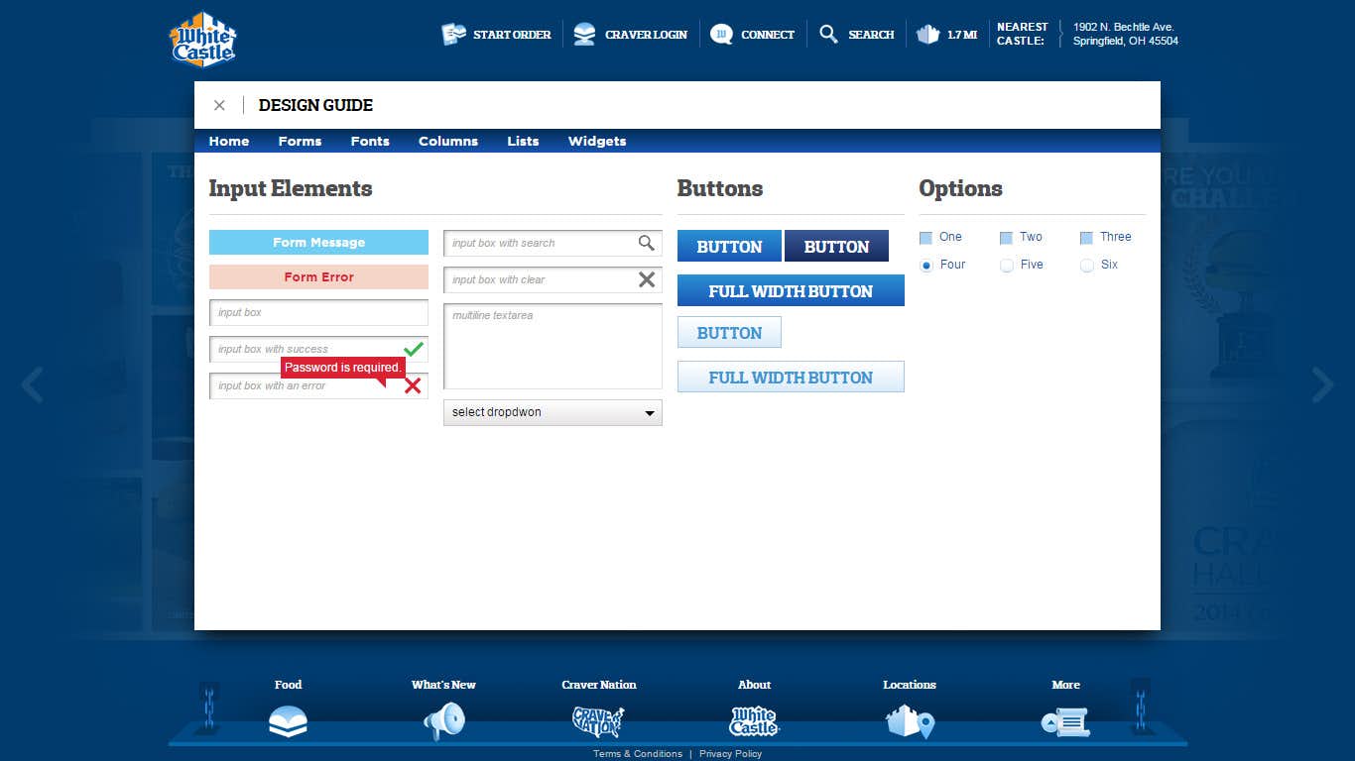The height and width of the screenshot is (761, 1355).
Task: Open the Food burger icon in footer
Action: pyautogui.click(x=288, y=720)
